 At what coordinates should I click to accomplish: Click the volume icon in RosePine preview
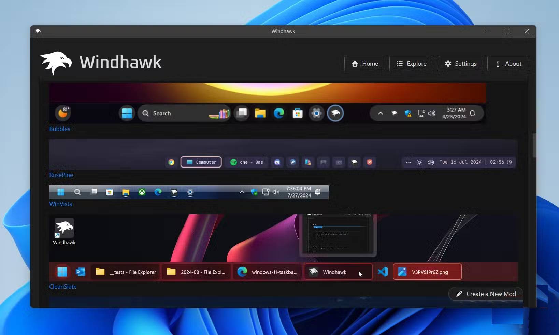tap(431, 162)
